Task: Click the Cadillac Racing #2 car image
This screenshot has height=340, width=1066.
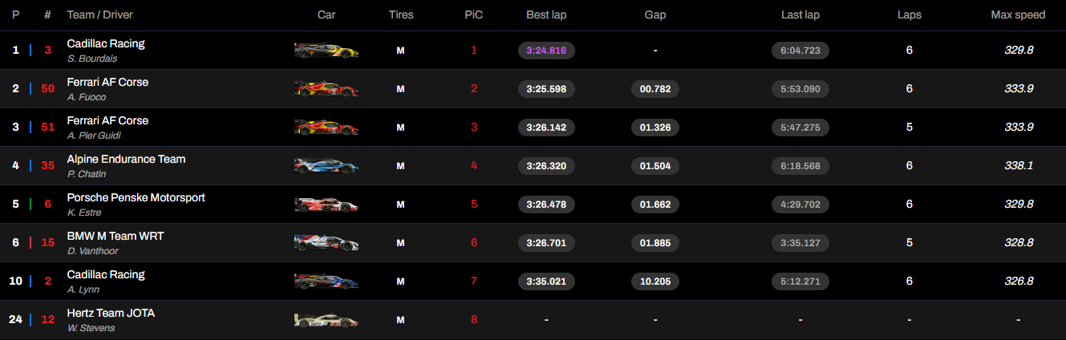Action: click(326, 281)
